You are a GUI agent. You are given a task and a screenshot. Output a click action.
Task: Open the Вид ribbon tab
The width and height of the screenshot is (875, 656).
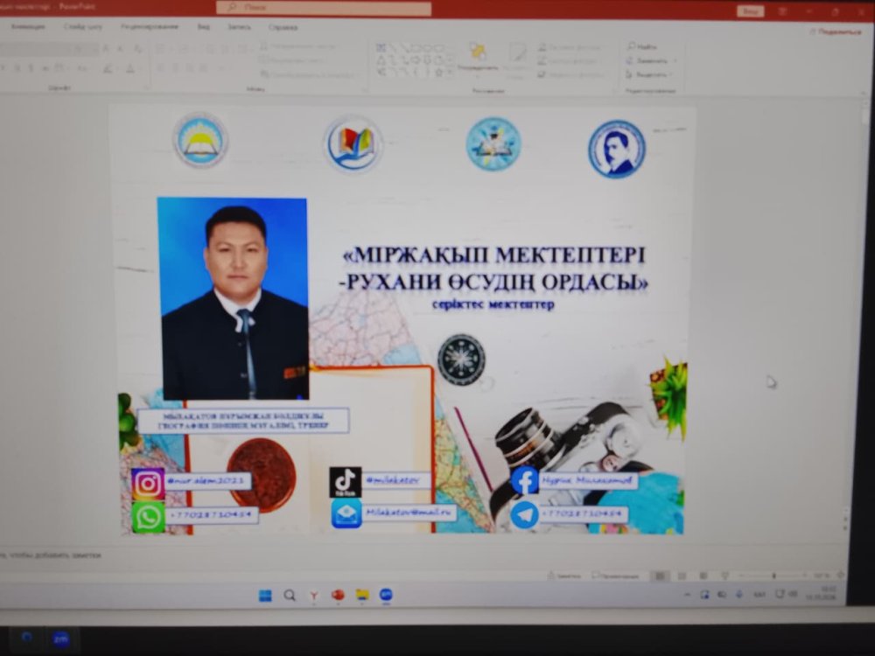[x=203, y=26]
